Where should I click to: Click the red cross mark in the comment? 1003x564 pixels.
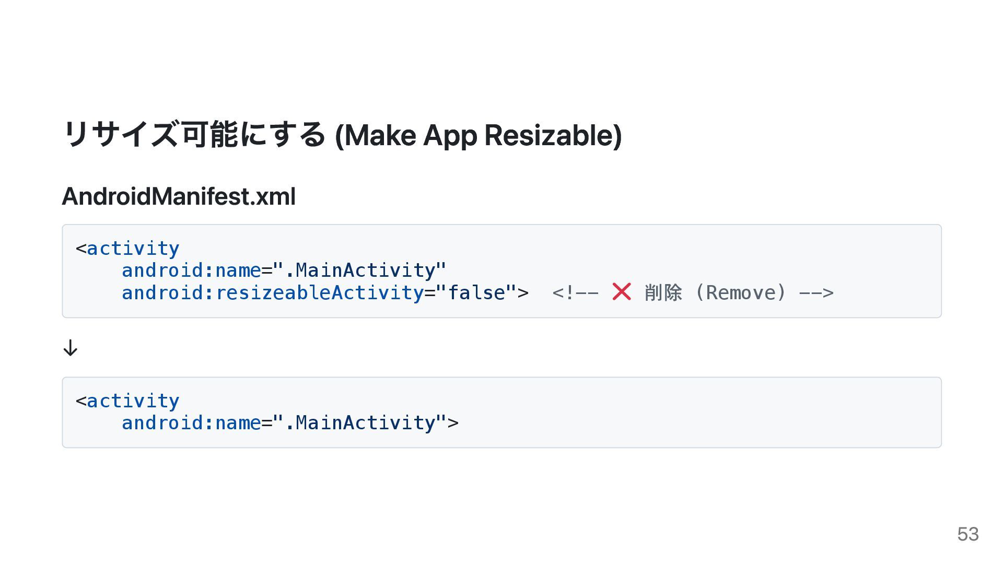coord(622,292)
